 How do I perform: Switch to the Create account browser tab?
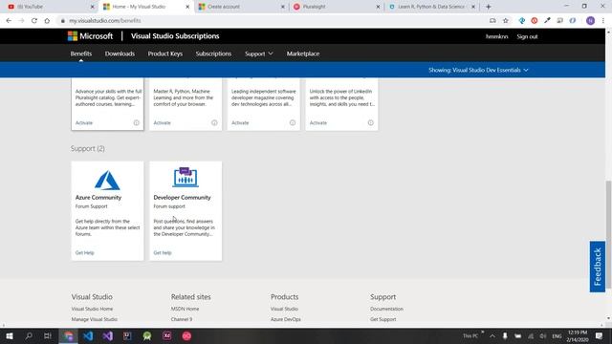242,7
